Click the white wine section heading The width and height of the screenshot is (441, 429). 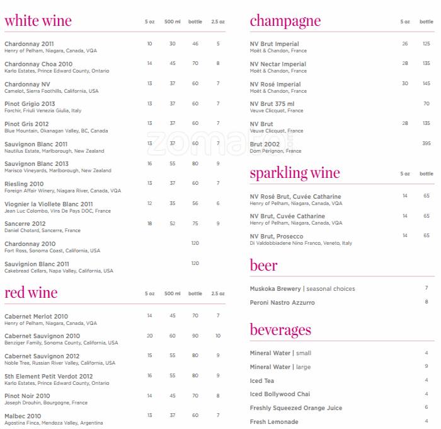coord(38,21)
